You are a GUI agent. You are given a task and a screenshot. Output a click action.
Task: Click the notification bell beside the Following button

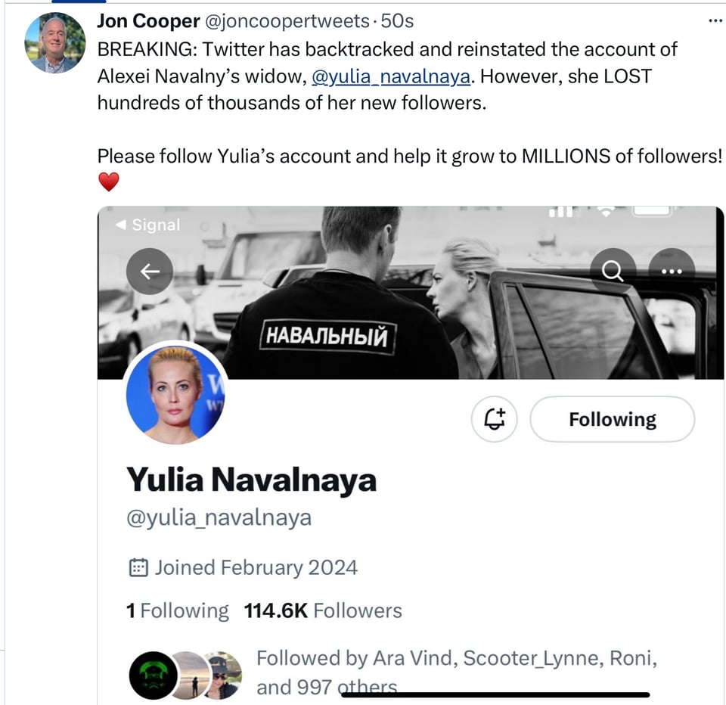click(x=495, y=419)
